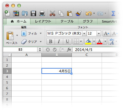Print using the printer icon
Screen dimensions: 124x110
coord(42,13)
